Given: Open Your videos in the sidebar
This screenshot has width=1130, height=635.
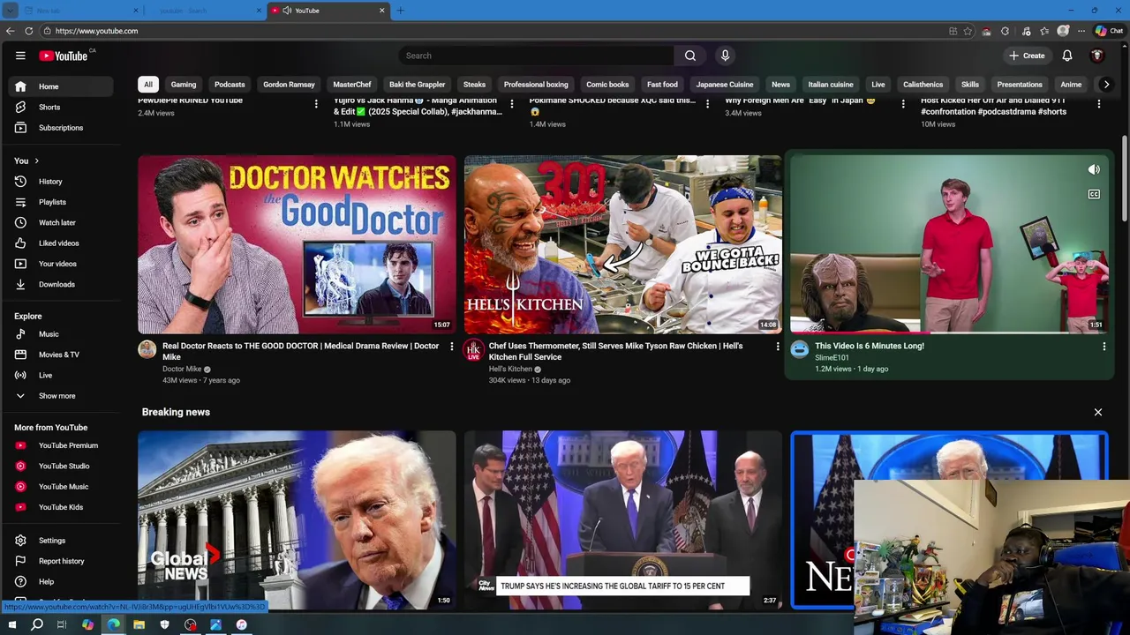Looking at the screenshot, I should pyautogui.click(x=56, y=264).
